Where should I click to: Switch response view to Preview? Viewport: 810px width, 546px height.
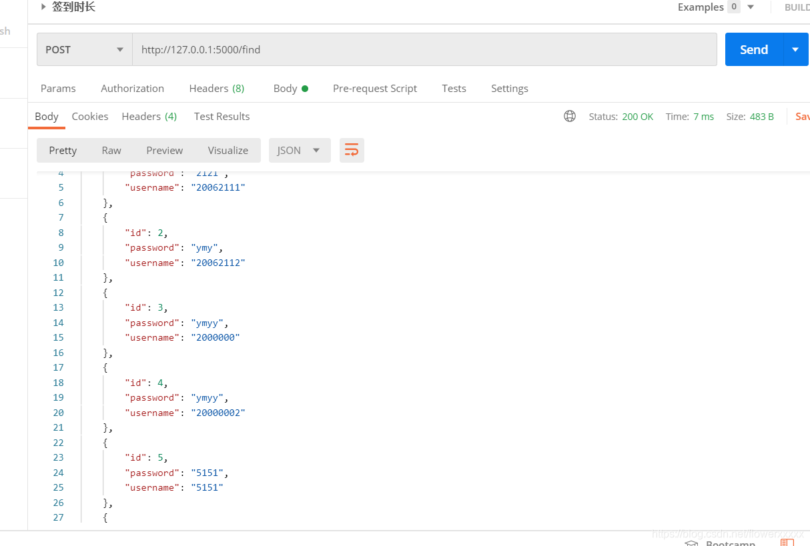pos(164,150)
